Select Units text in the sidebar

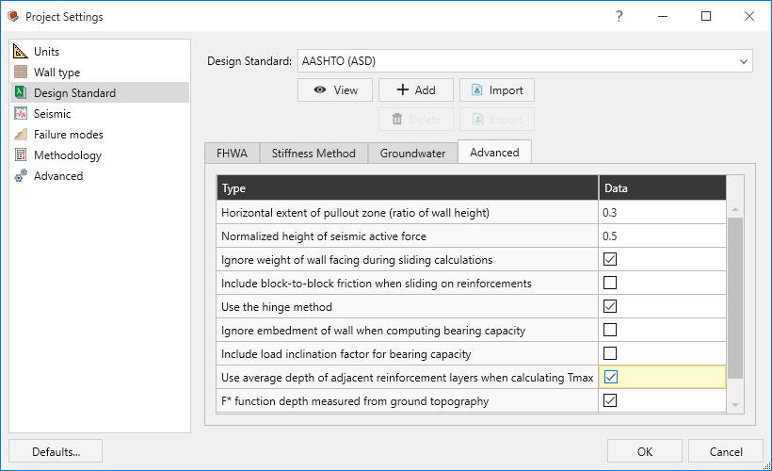(46, 51)
